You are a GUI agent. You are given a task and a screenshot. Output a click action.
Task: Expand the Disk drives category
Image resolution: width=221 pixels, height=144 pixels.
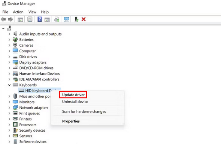[x=9, y=57]
